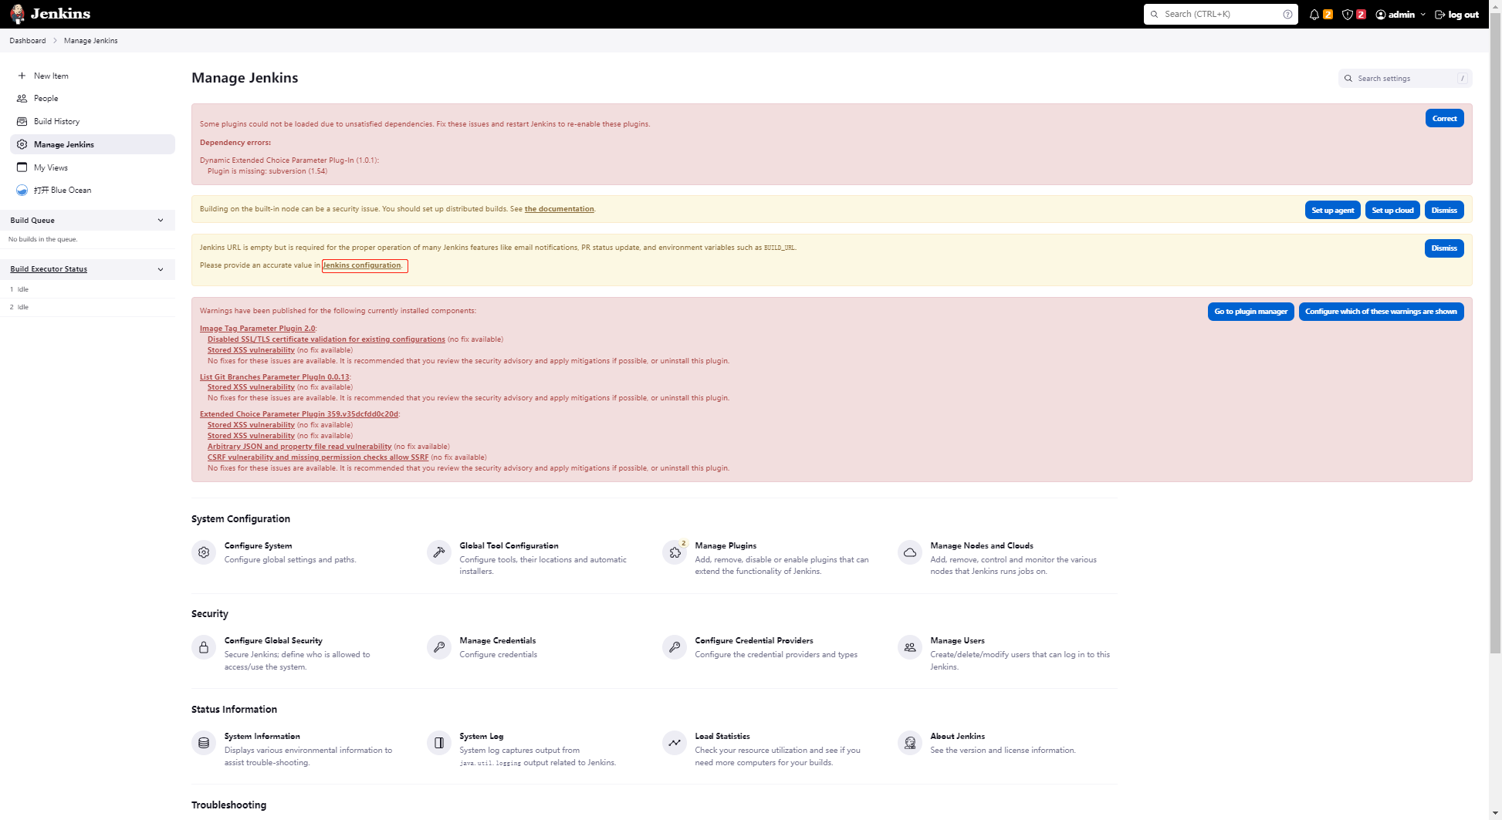Screen dimensions: 1502x820
Task: Click Configure which of these warnings are shown
Action: point(1381,312)
